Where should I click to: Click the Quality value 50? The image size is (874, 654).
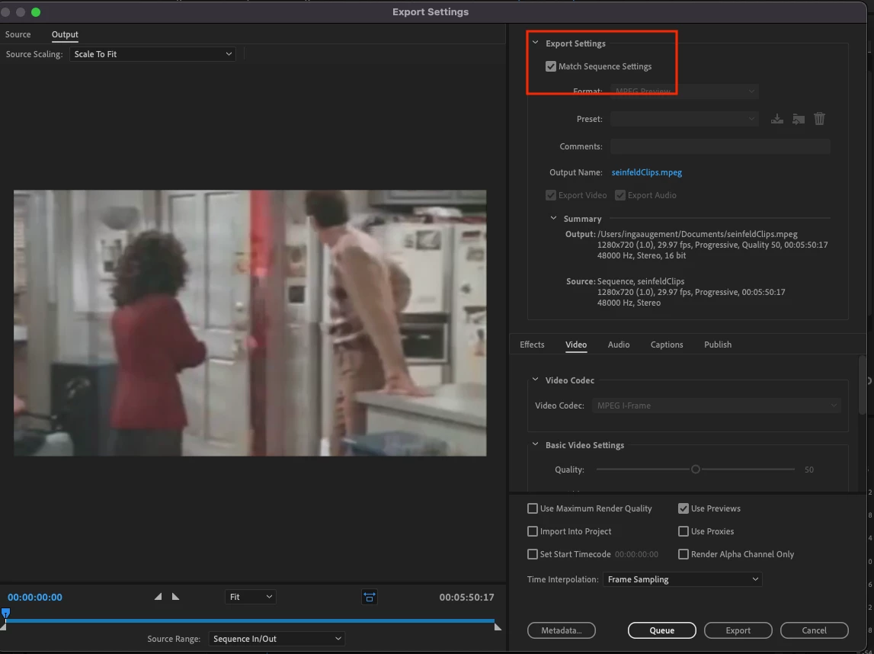point(808,470)
